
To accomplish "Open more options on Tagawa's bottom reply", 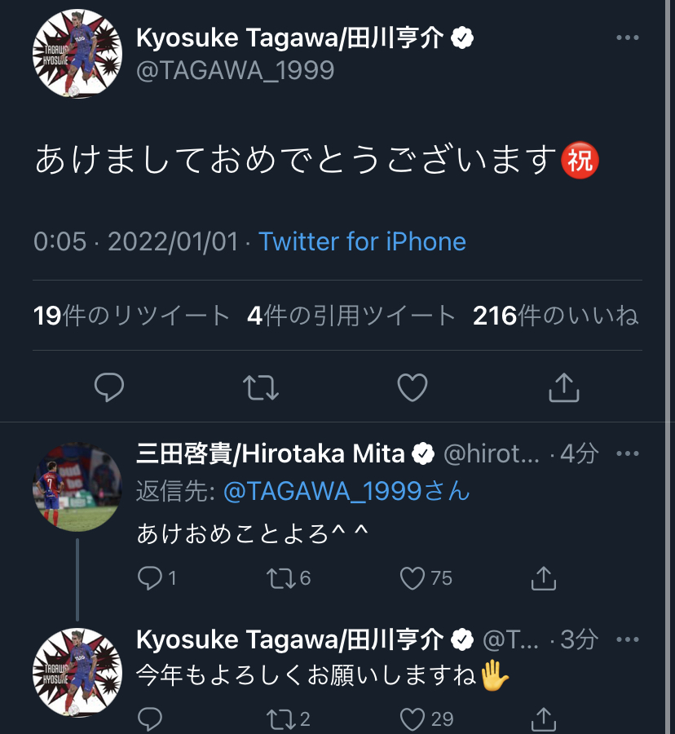I will coord(627,639).
